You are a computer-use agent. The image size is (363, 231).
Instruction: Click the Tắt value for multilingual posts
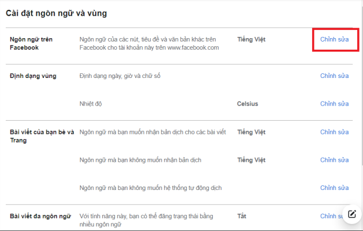(x=242, y=216)
